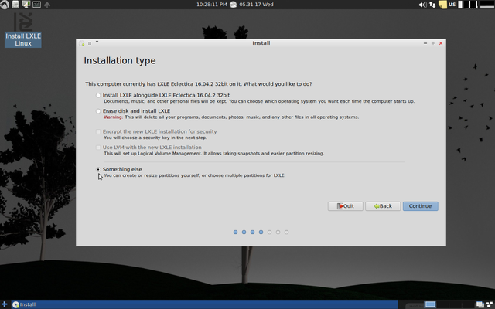Click the US keyboard layout indicator
The image size is (495, 309).
(452, 5)
